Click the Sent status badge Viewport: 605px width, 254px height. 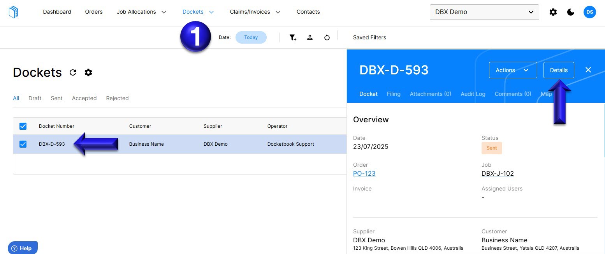pos(492,148)
